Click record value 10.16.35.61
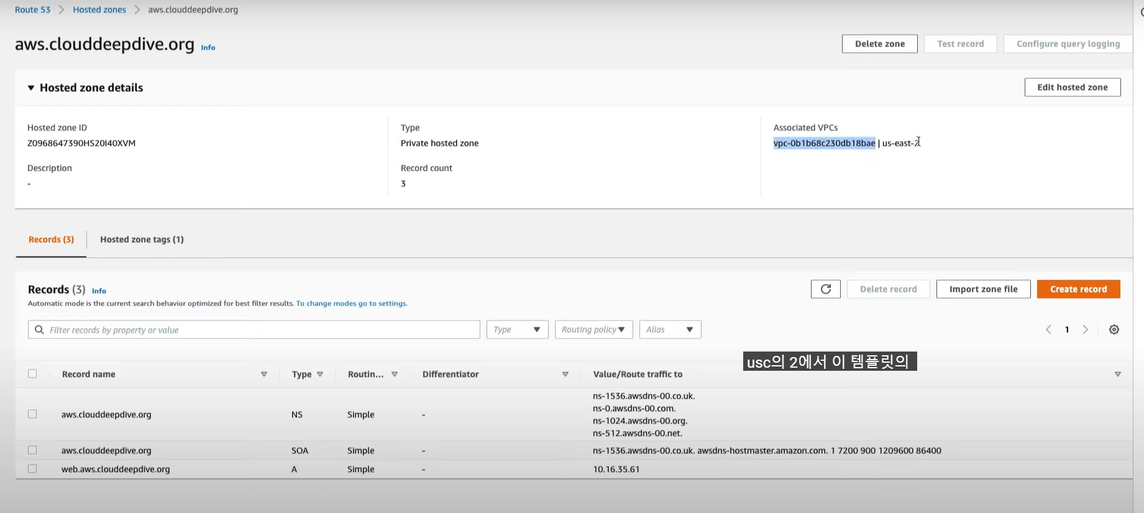This screenshot has height=513, width=1144. tap(616, 470)
